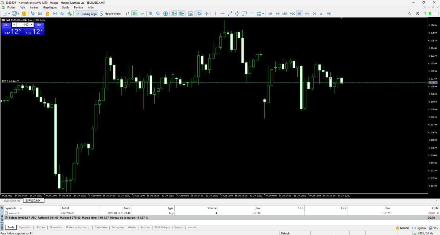Switch chart to candlestick display
Image resolution: width=440 pixels, height=235 pixels.
135,14
